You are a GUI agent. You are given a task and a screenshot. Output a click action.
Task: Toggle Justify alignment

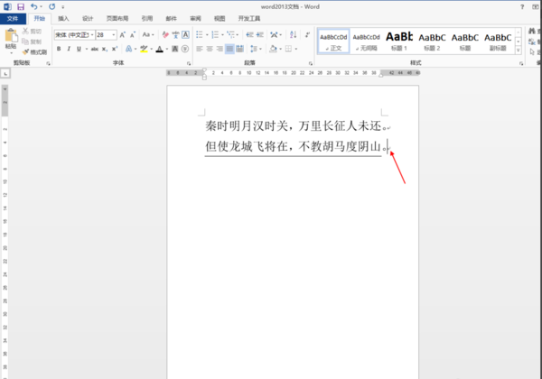(229, 49)
